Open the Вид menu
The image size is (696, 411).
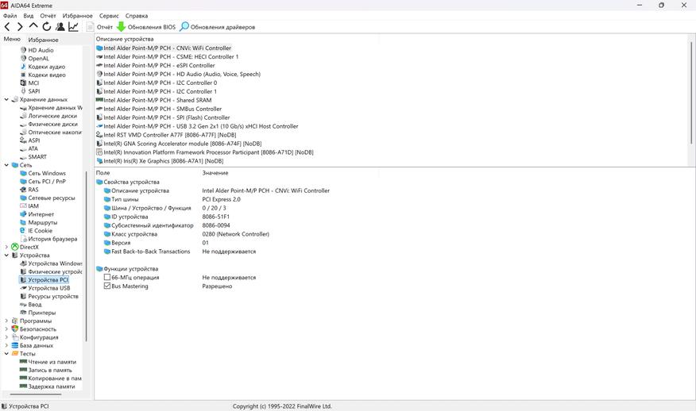[x=29, y=16]
